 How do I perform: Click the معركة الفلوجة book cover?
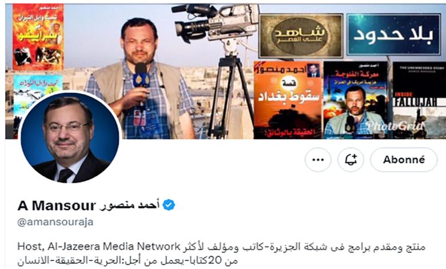[x=356, y=100]
